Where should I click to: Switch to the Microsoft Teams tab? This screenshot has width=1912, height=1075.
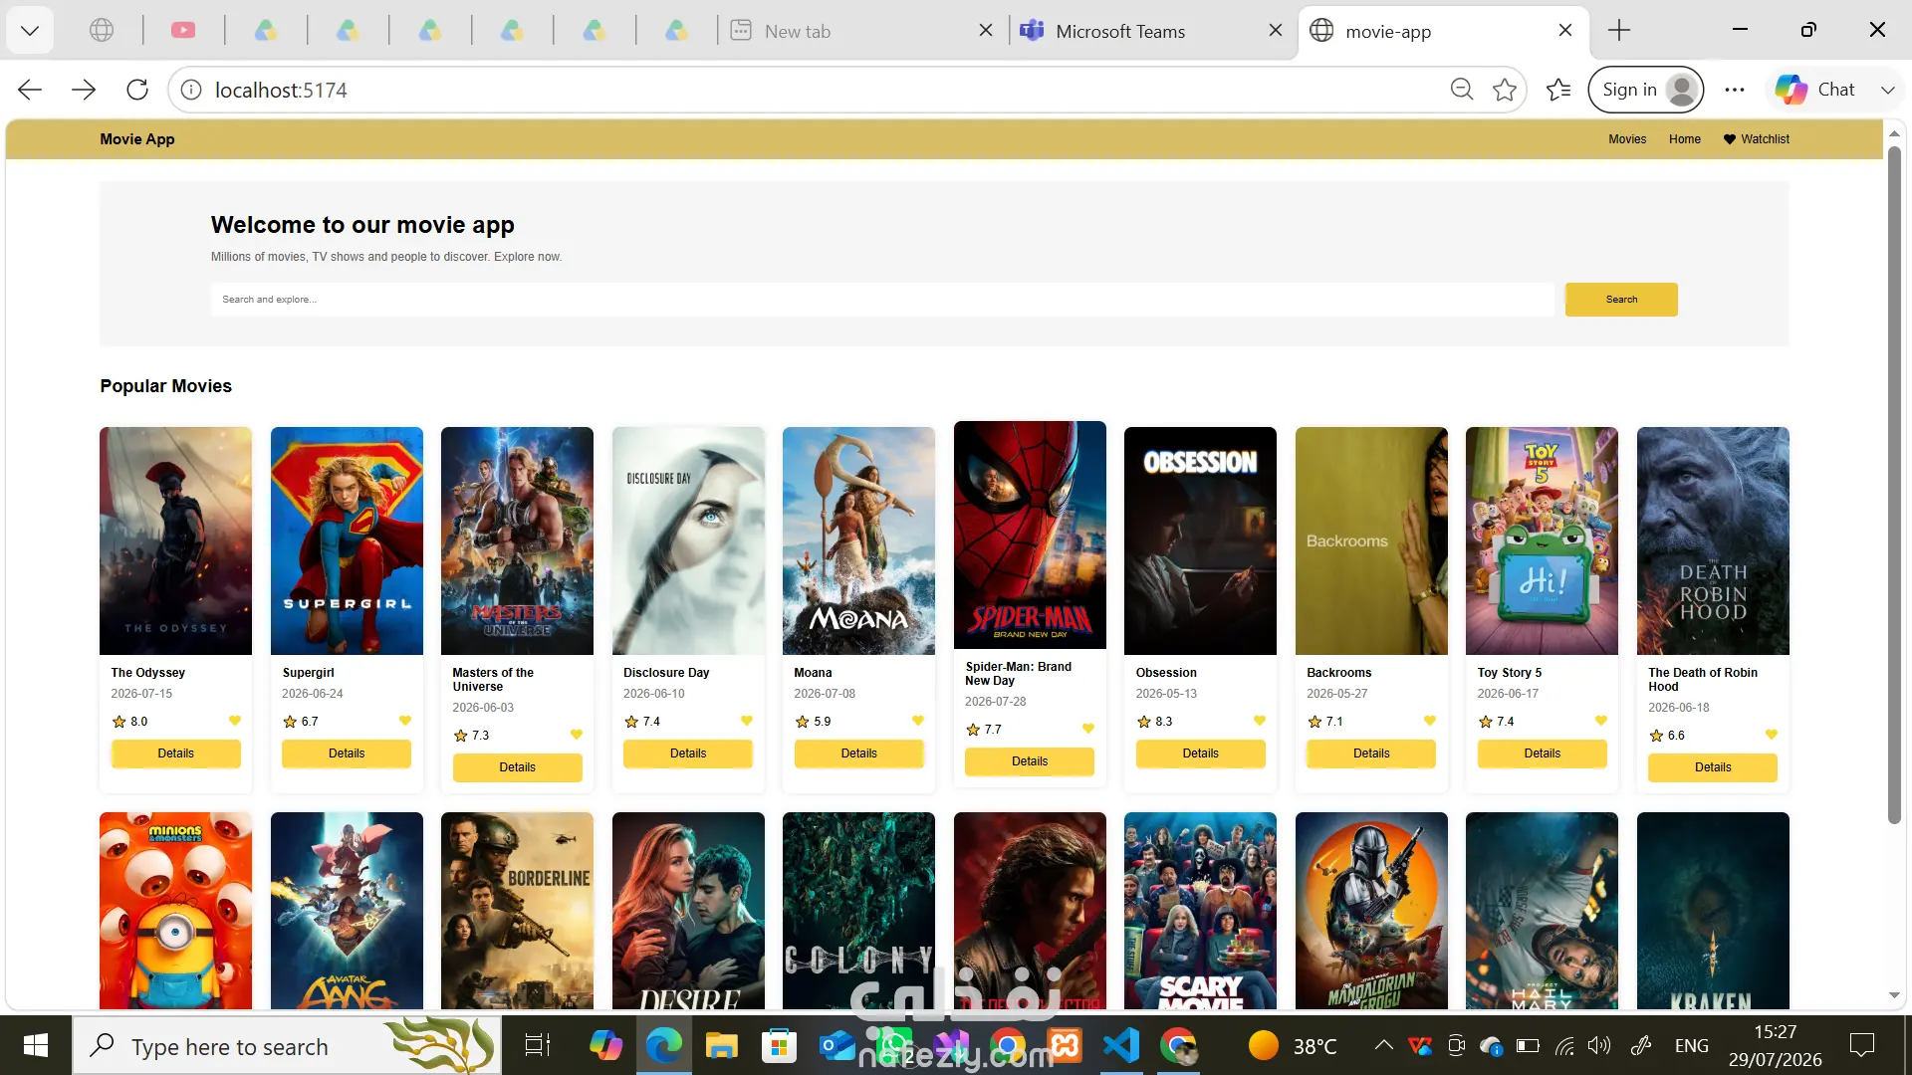pyautogui.click(x=1151, y=31)
